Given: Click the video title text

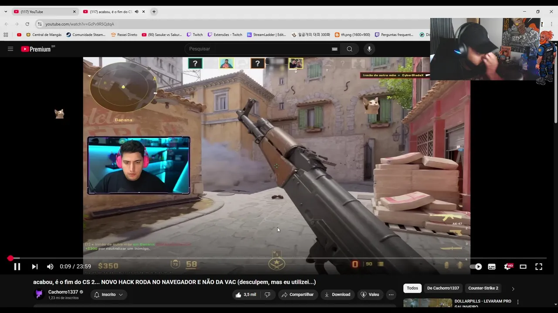Looking at the screenshot, I should (x=174, y=282).
